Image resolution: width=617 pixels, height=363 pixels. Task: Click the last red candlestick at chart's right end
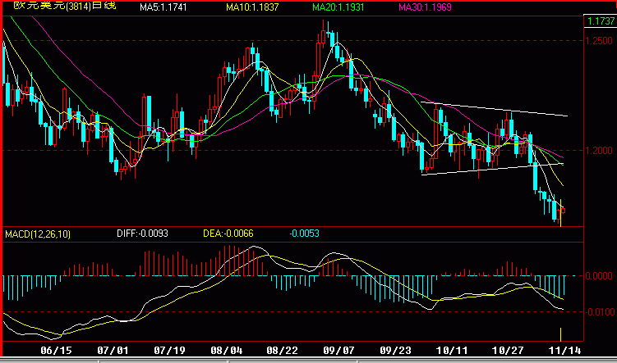tap(564, 211)
